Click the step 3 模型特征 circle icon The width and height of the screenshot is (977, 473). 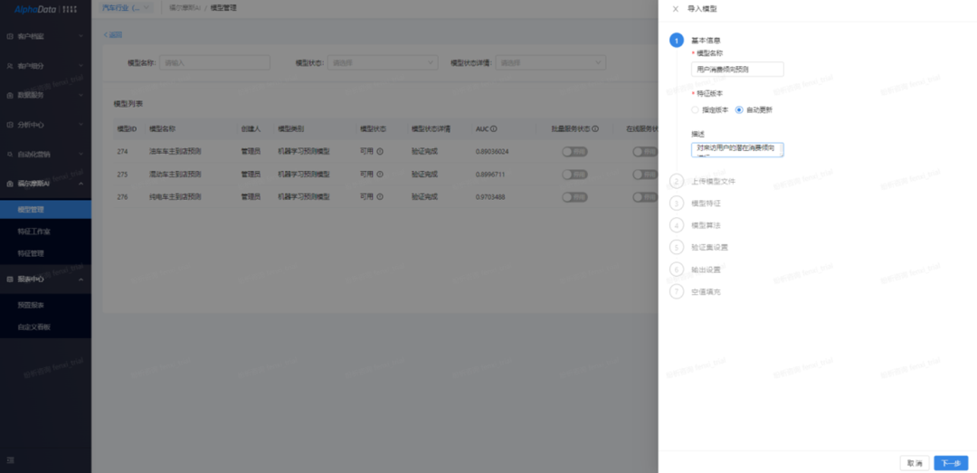point(677,203)
